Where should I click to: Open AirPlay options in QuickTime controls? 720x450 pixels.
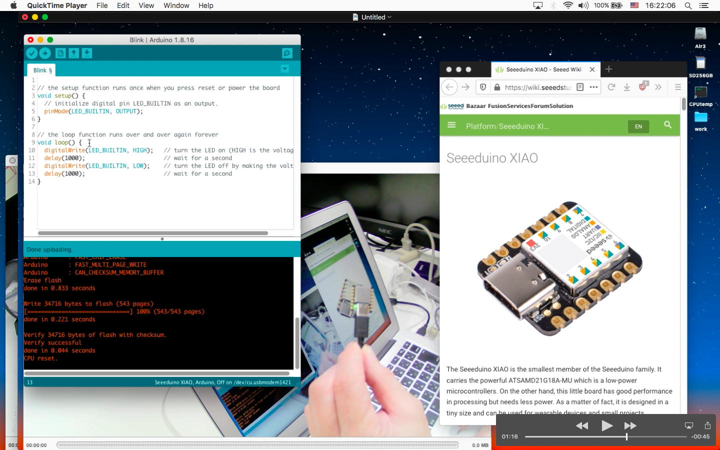point(688,425)
